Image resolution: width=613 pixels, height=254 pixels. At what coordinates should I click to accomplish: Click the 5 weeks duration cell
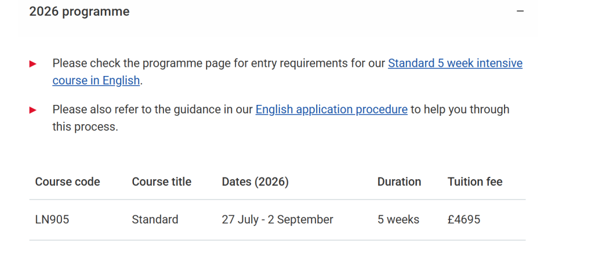click(x=398, y=219)
